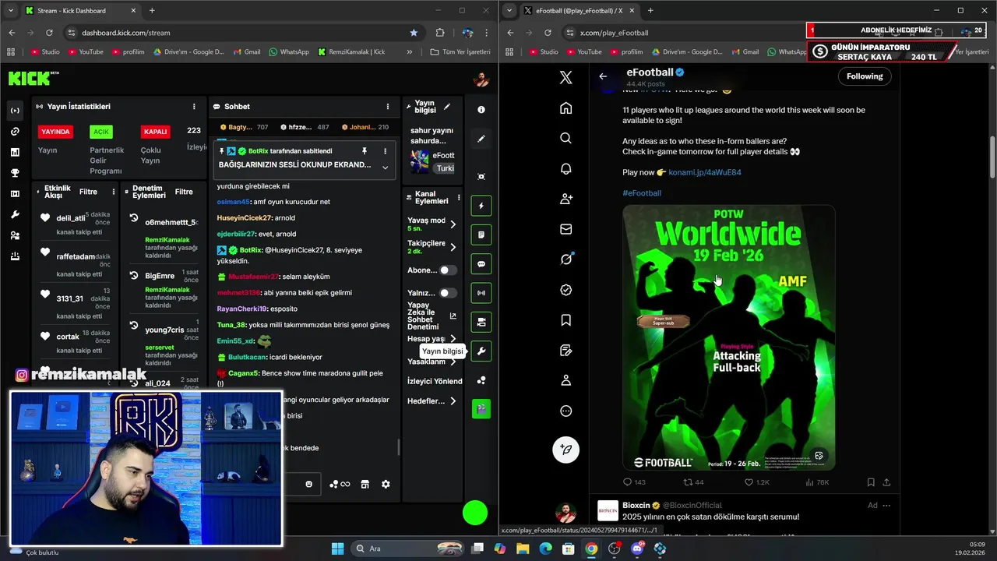This screenshot has height=561, width=997.
Task: Click the #eFootball hashtag
Action: (x=642, y=193)
